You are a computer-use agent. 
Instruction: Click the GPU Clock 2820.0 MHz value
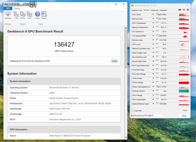tap(162, 15)
